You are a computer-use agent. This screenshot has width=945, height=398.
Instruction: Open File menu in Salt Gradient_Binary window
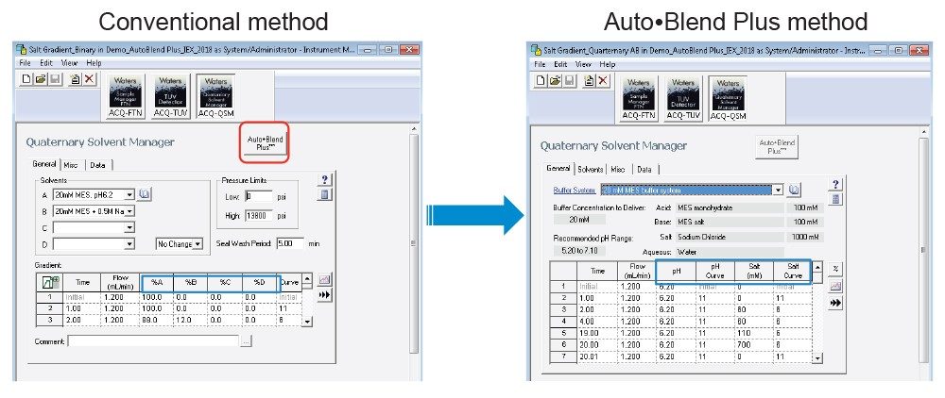click(x=25, y=62)
